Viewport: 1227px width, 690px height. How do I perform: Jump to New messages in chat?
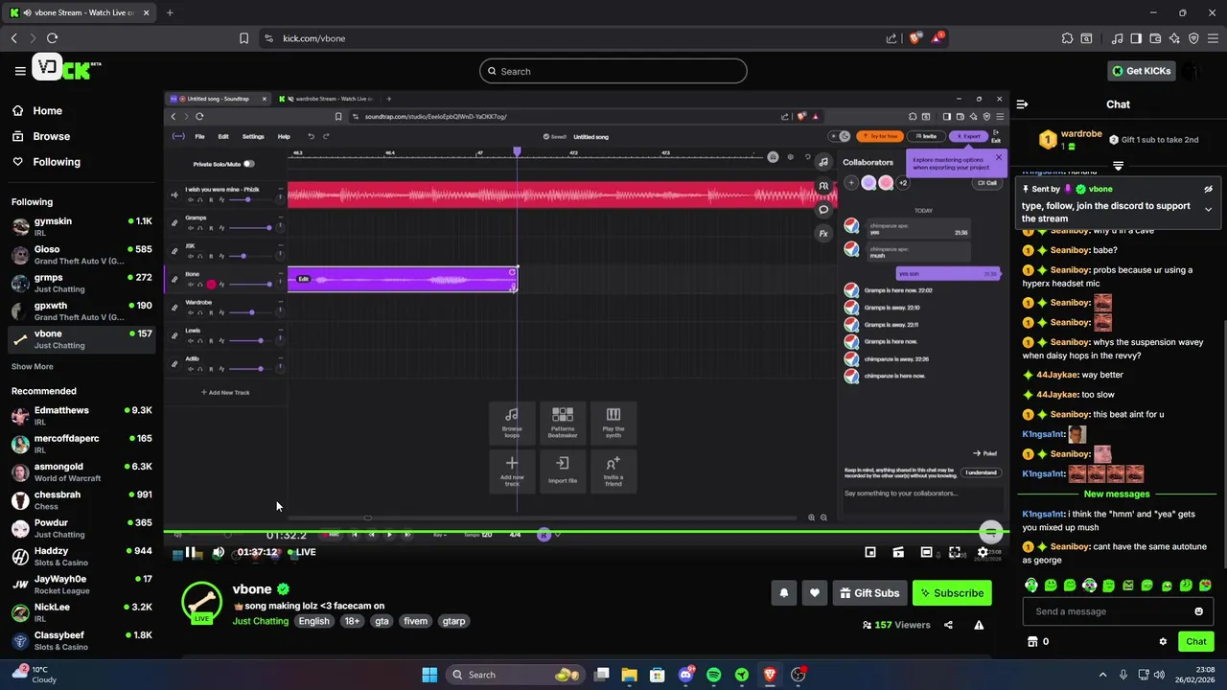point(1117,494)
